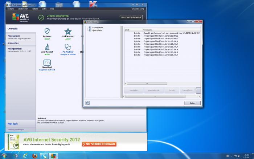Switch to Skype in the taskbar
This screenshot has width=254, height=159.
[x=44, y=156]
